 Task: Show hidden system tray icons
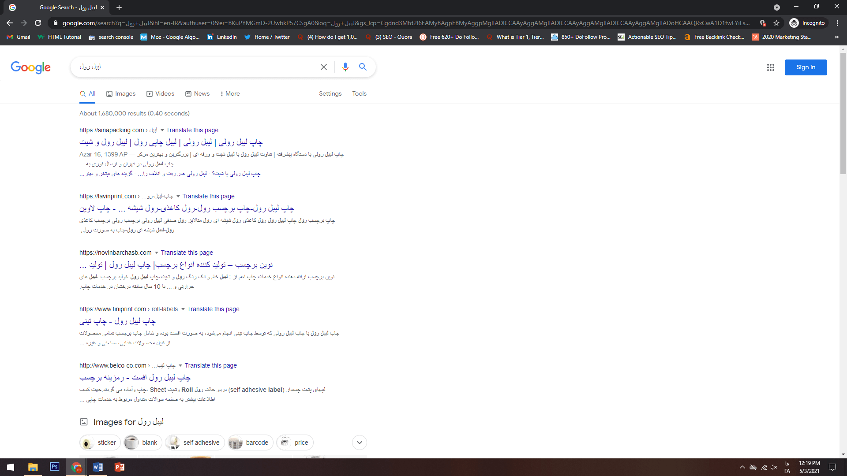[x=742, y=467]
